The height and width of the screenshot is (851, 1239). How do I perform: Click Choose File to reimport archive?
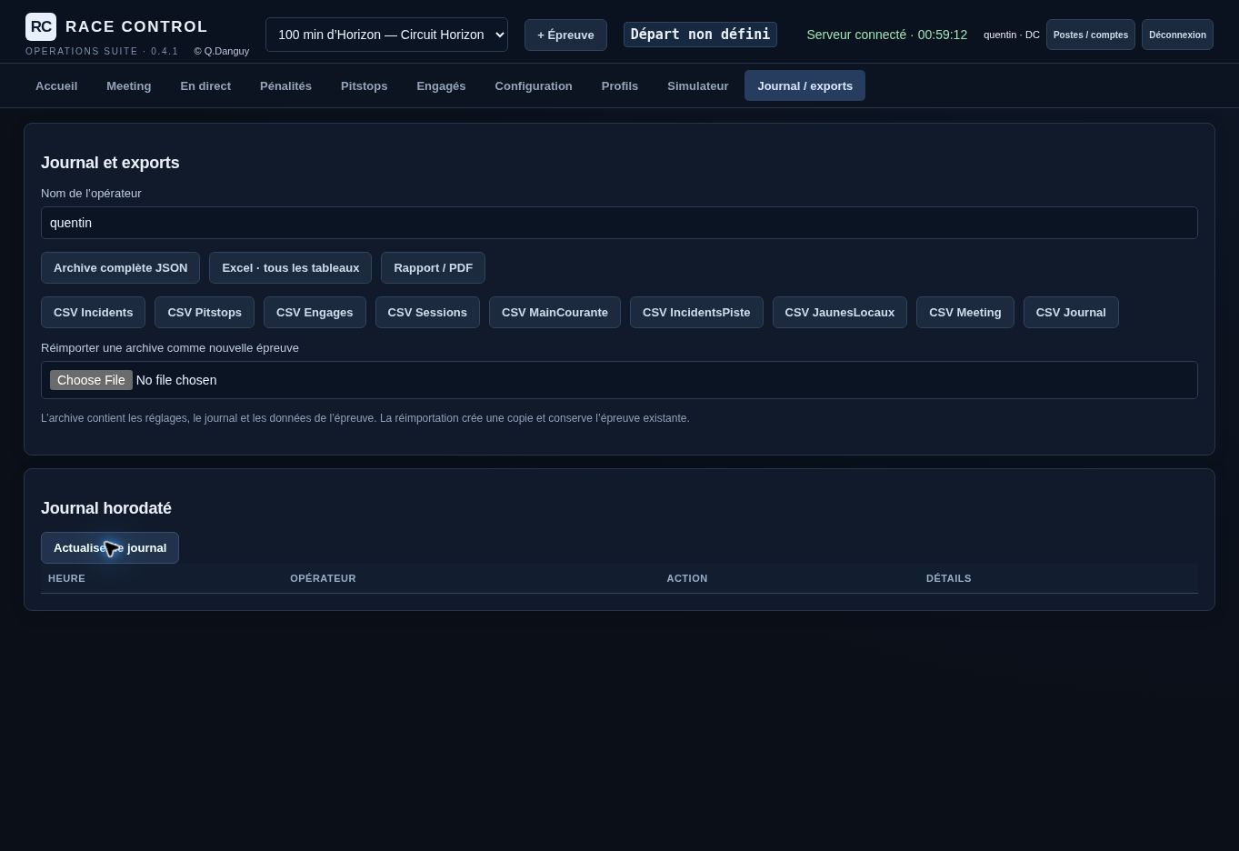(x=91, y=380)
